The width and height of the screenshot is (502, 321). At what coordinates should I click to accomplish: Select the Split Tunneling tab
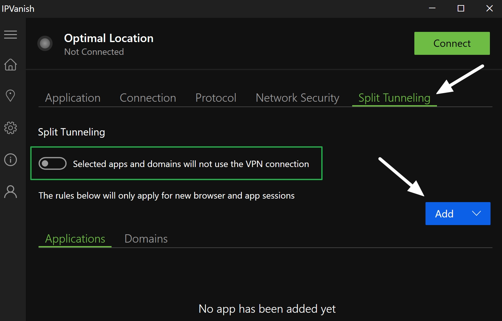pos(394,98)
